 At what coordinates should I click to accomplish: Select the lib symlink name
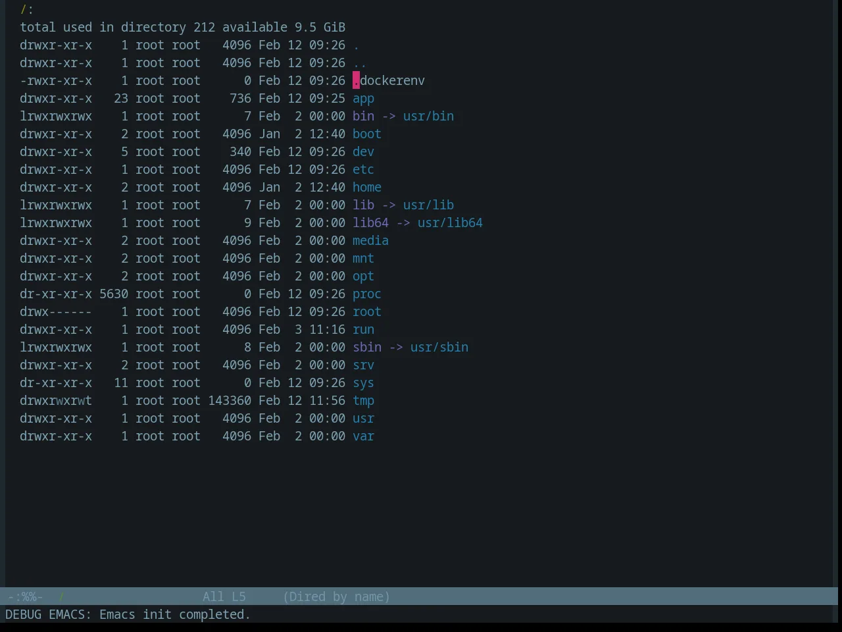363,205
